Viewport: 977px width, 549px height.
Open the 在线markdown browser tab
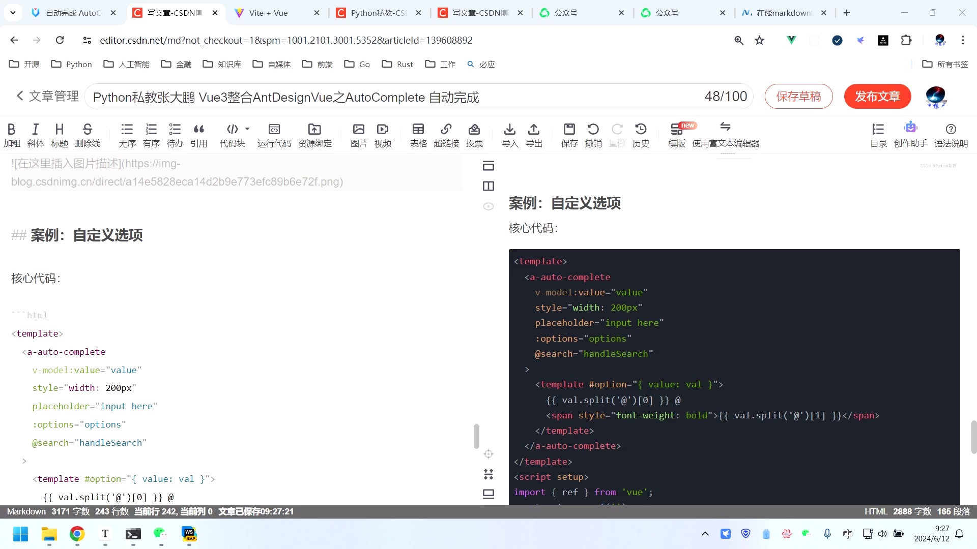point(779,13)
